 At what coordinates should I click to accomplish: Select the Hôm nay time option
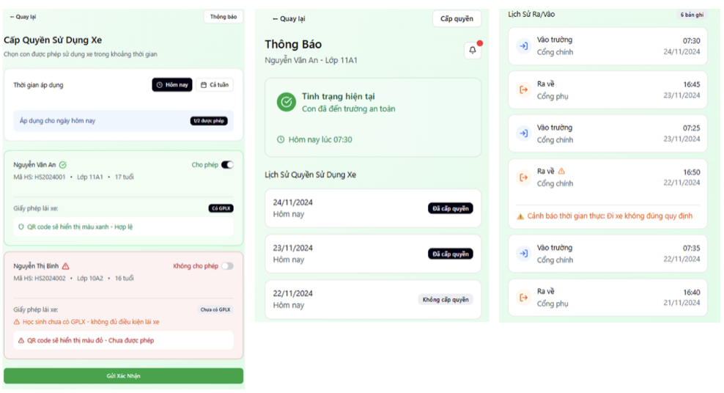click(172, 85)
